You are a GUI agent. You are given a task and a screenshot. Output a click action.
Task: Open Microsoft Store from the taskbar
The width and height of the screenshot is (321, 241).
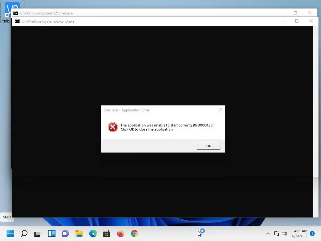107,233
